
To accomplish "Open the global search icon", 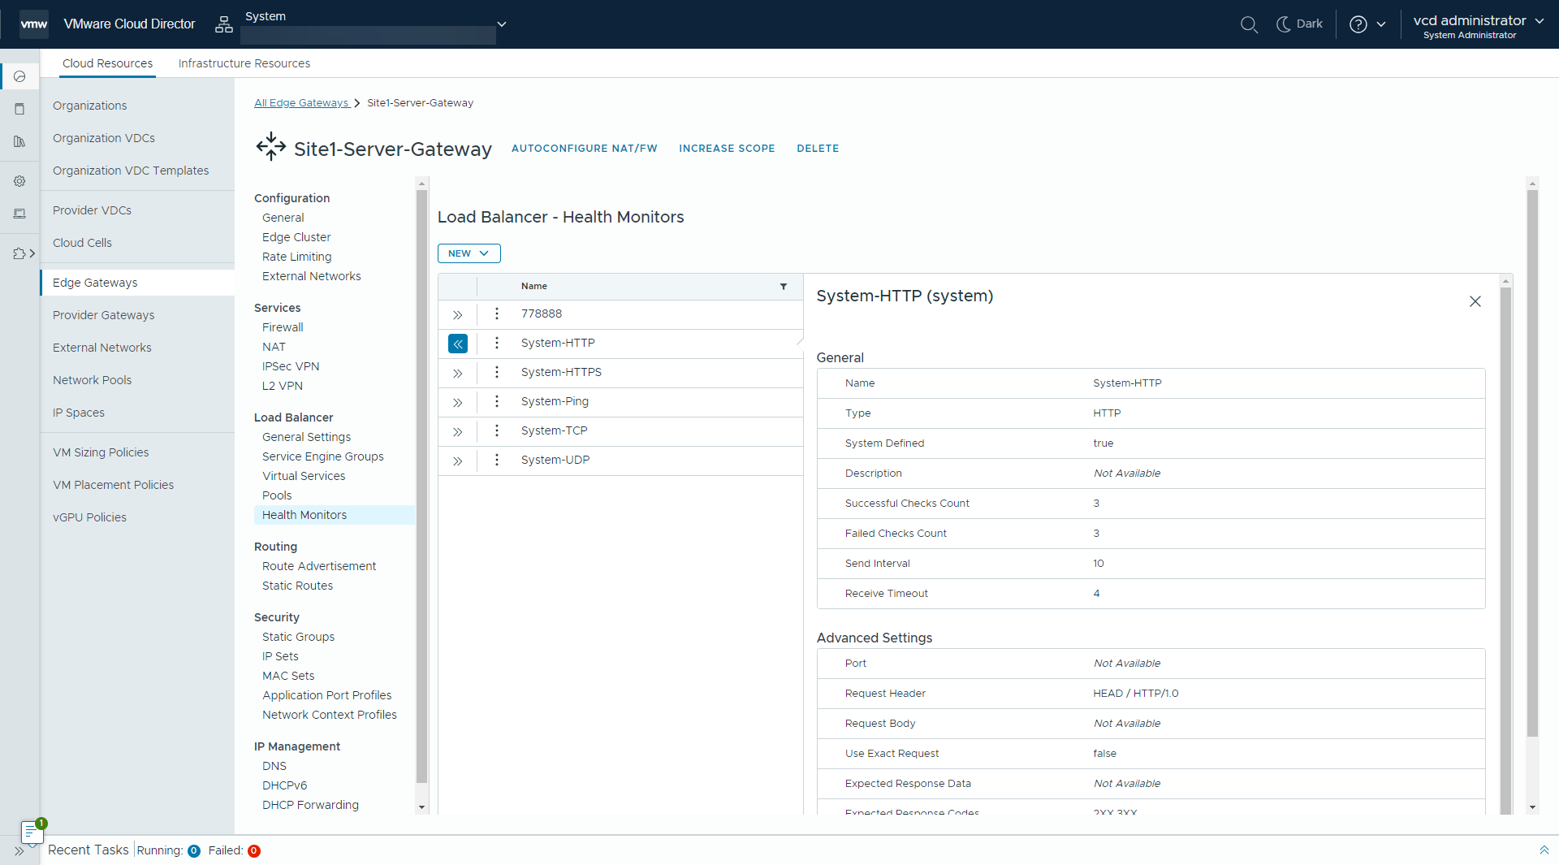I will click(1249, 24).
